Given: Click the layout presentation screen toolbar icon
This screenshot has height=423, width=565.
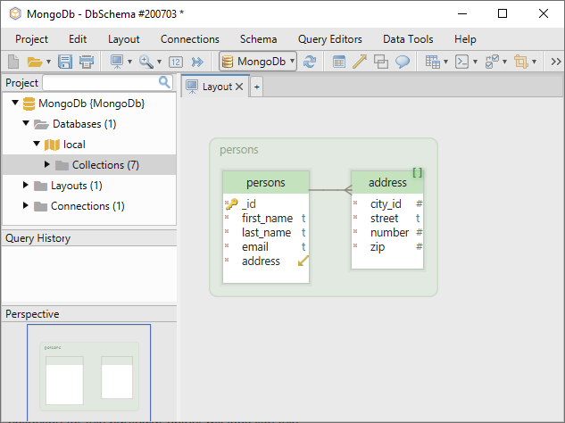Looking at the screenshot, I should point(117,62).
